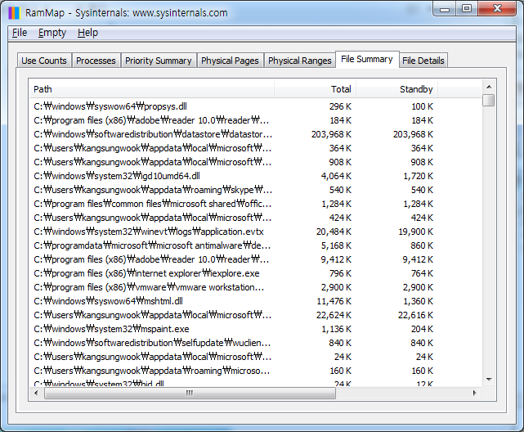Click the 296 K Total value
The image size is (524, 432).
pos(340,106)
